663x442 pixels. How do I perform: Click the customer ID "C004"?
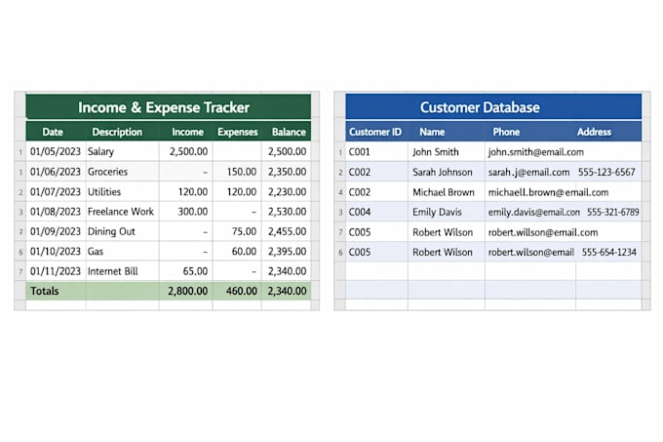[x=360, y=212]
